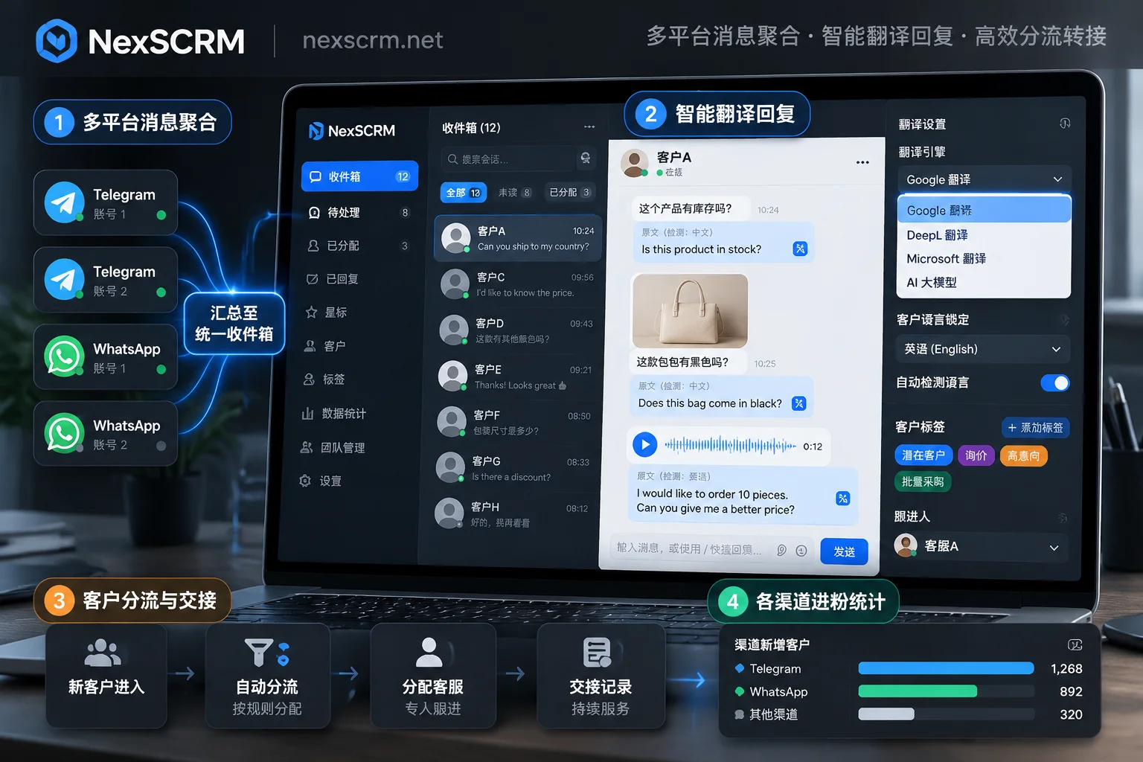Click the translate icon beside "Does this bag come in black?"
This screenshot has width=1143, height=762.
pos(798,403)
